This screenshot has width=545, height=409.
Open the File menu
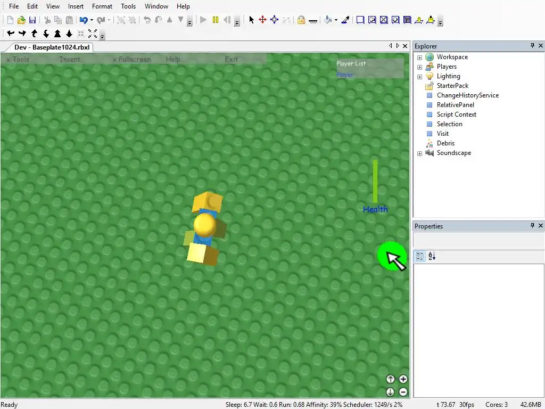[x=14, y=6]
